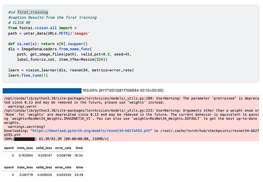Click the blue dataset download progress bar

[x=42, y=90]
